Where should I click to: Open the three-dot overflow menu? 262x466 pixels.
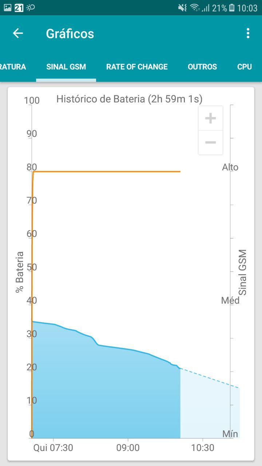coord(248,33)
